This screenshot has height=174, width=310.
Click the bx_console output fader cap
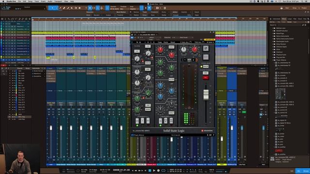[206, 95]
